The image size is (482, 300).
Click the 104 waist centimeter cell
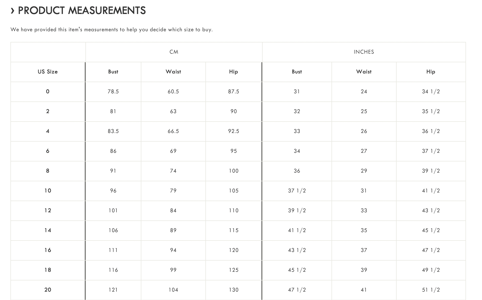click(x=173, y=290)
